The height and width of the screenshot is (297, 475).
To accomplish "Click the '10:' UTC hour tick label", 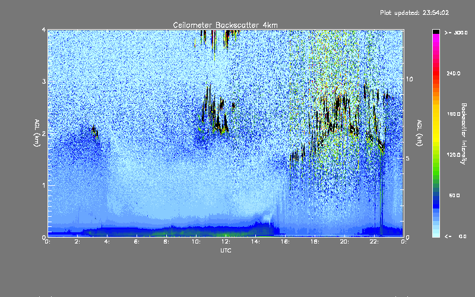I will [196, 242].
